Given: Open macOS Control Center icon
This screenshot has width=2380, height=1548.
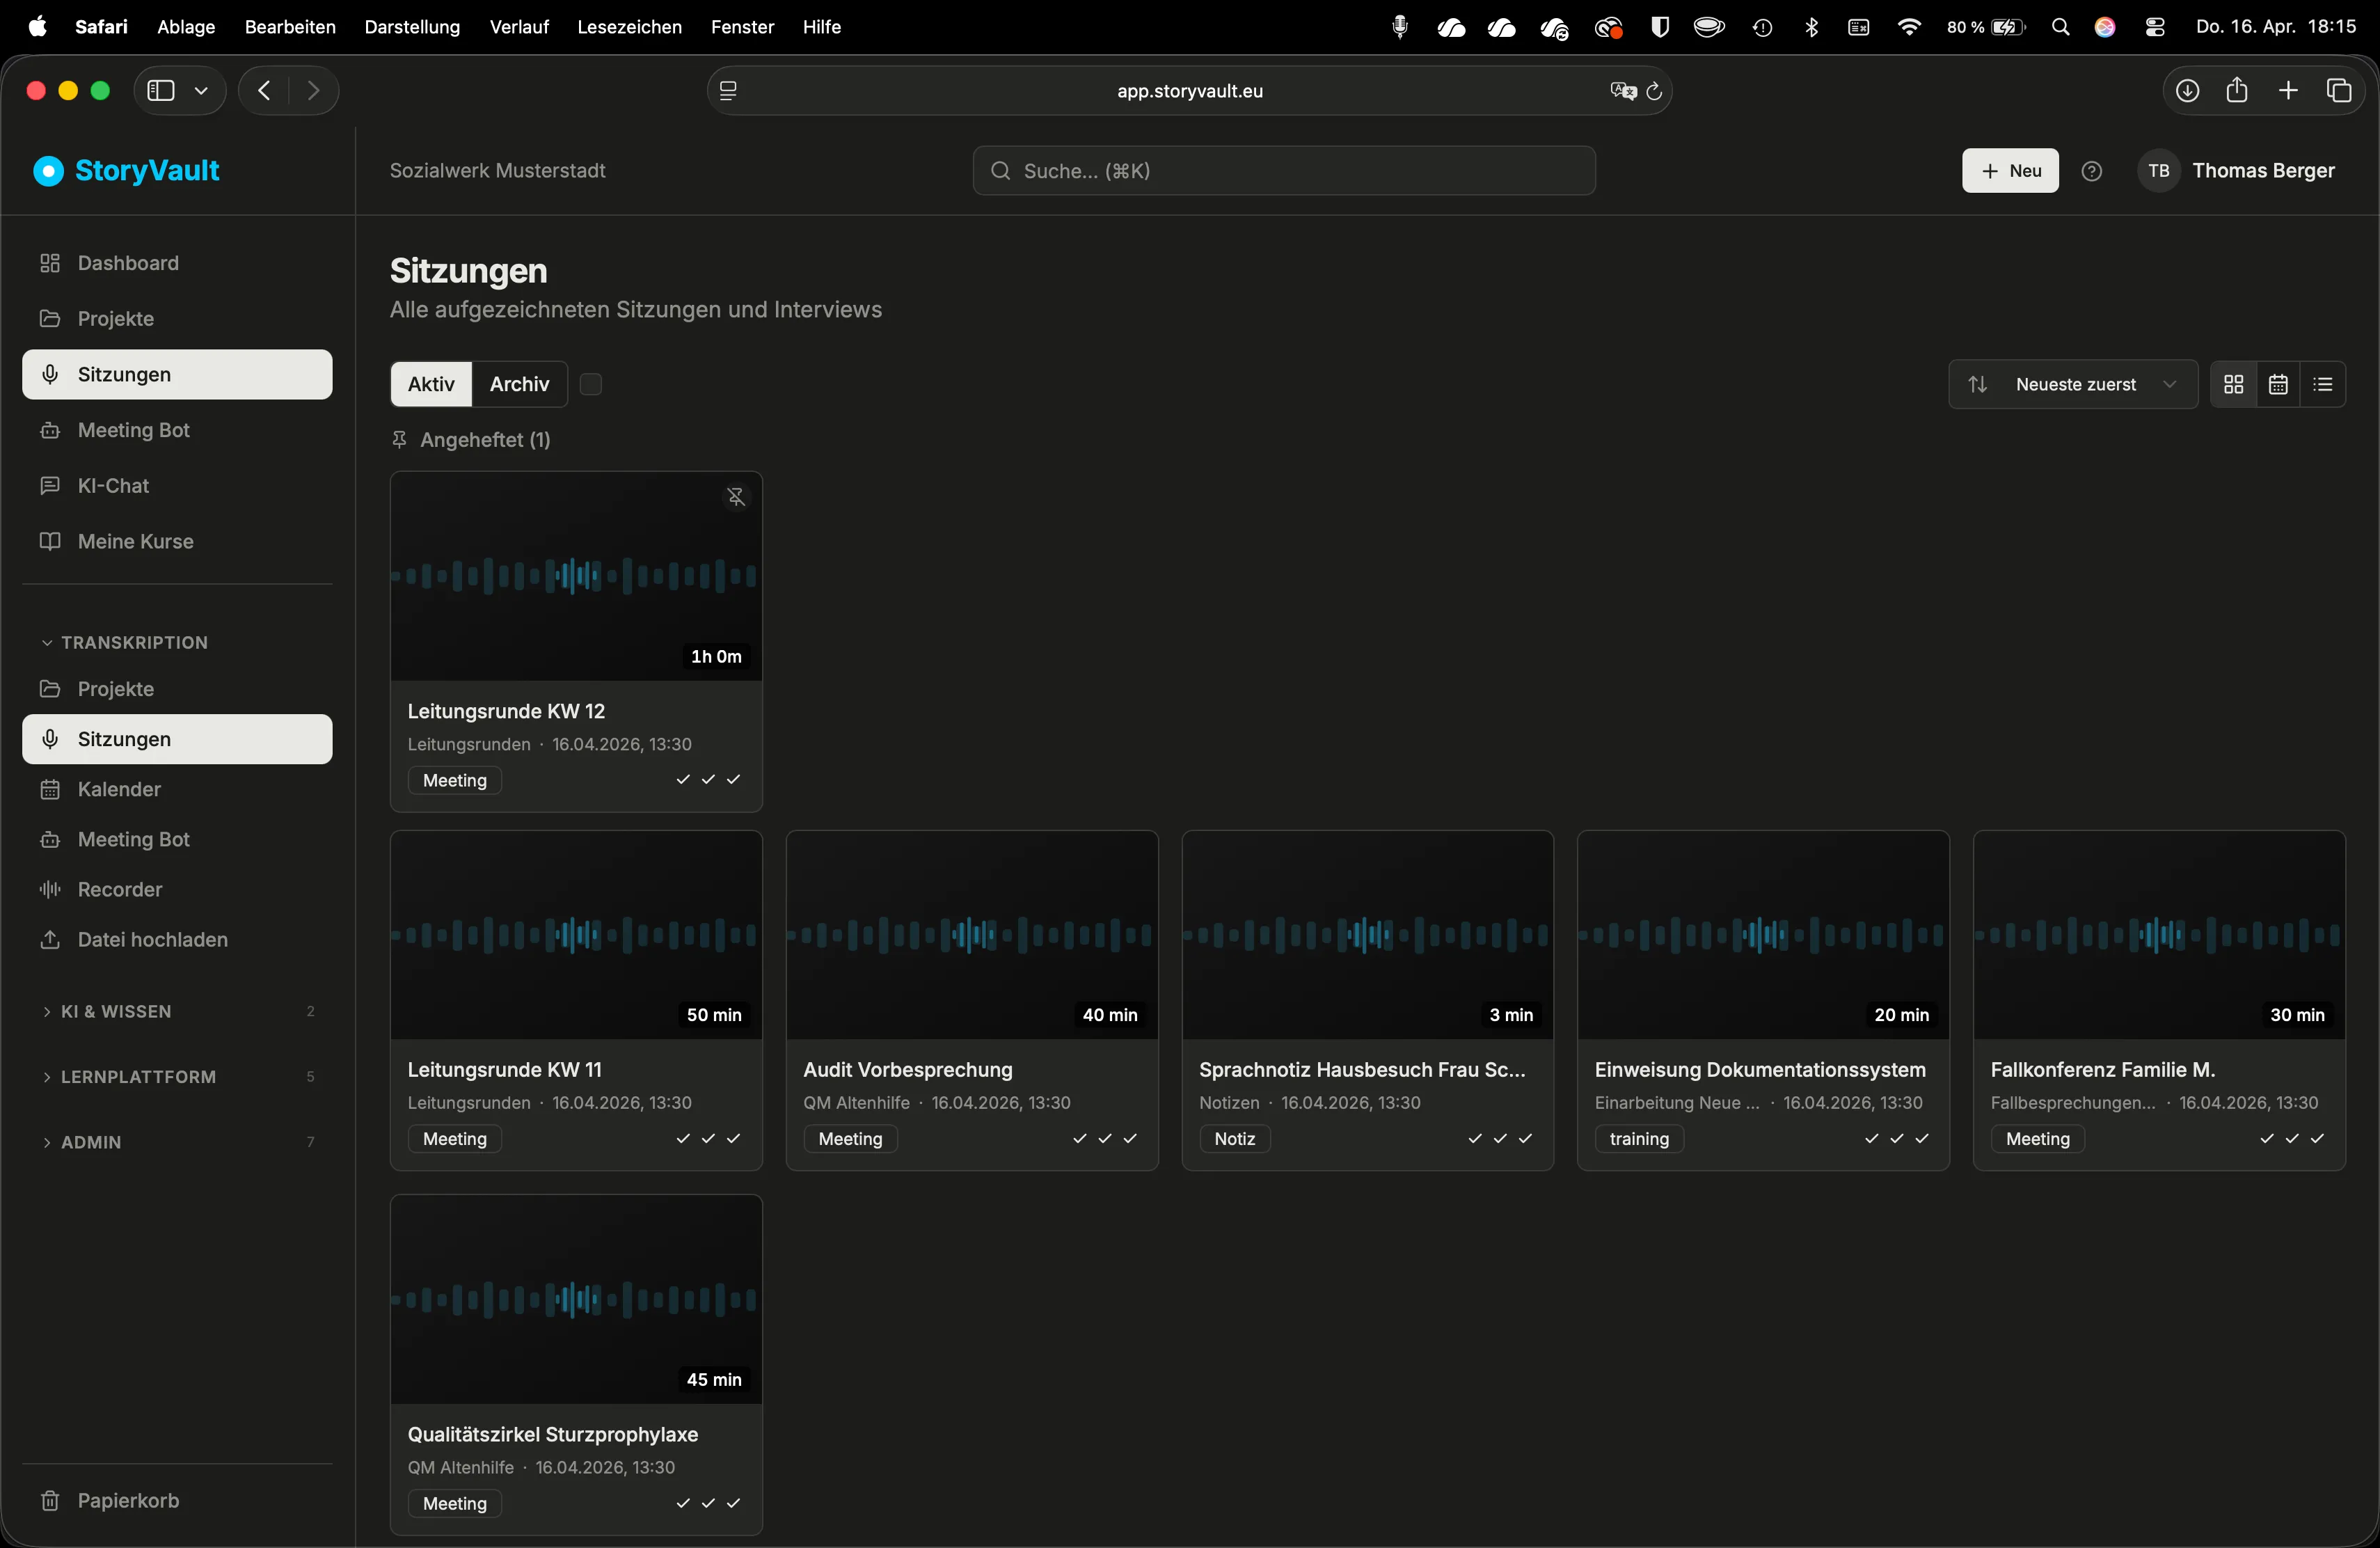Looking at the screenshot, I should click(2155, 27).
